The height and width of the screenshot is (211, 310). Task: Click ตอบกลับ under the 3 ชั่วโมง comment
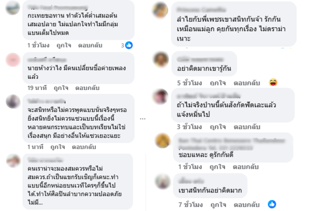click(247, 127)
